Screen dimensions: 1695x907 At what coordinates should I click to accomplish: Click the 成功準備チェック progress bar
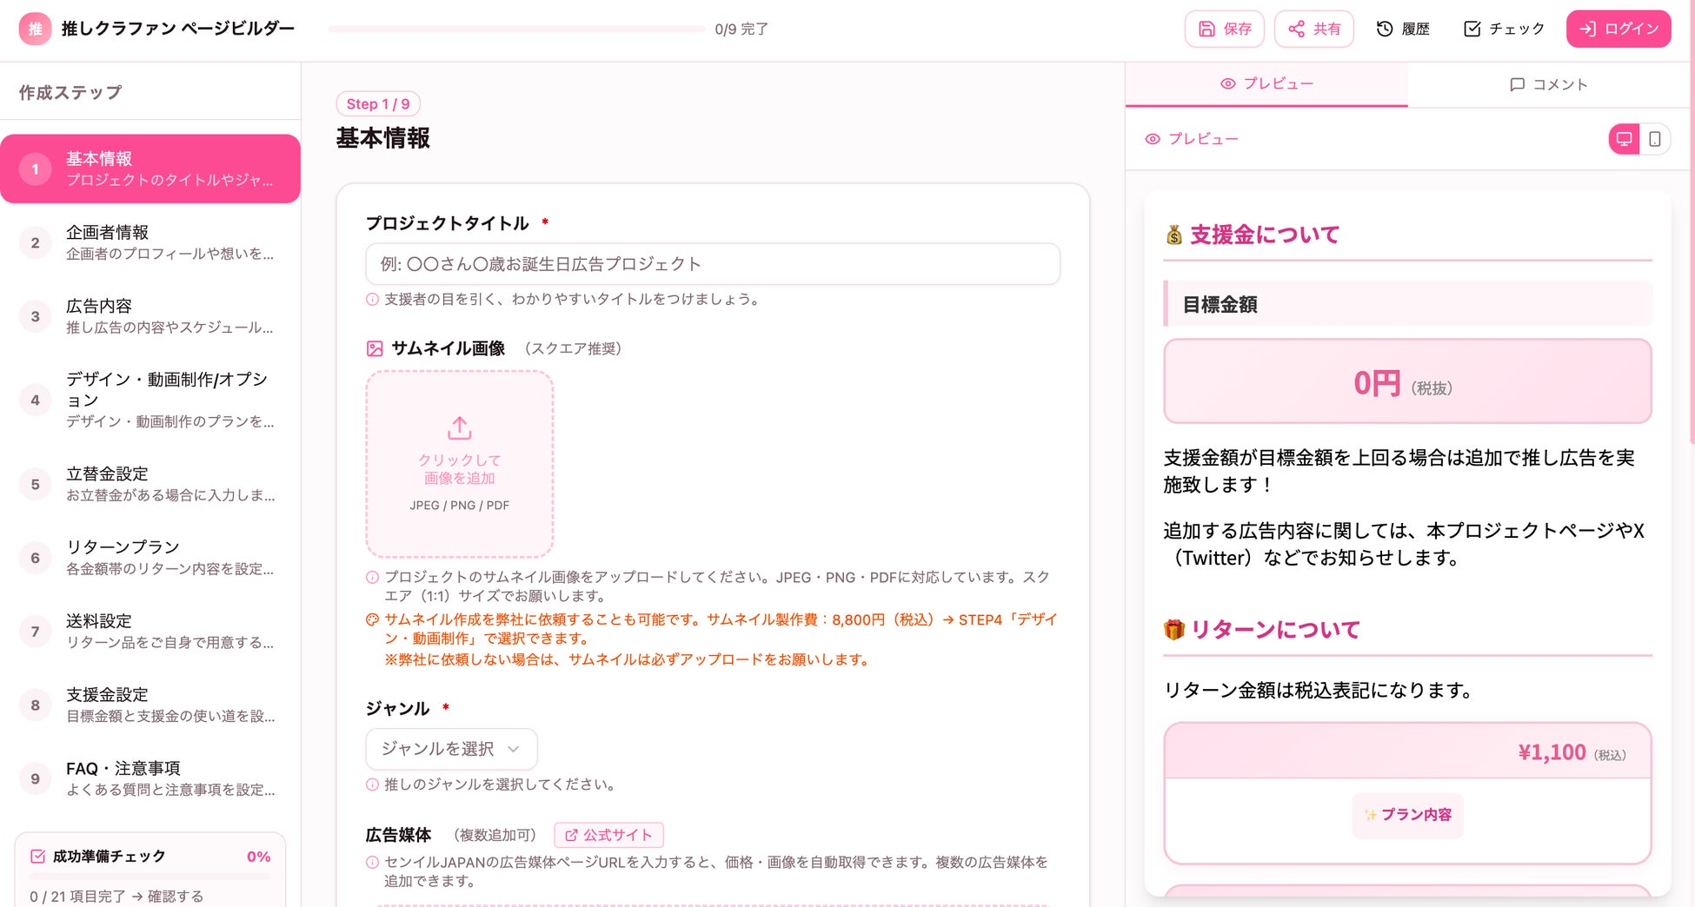[150, 877]
